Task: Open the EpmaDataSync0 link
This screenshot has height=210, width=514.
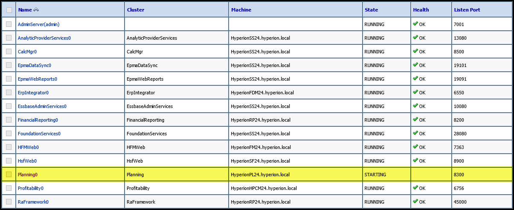Action: pyautogui.click(x=35, y=65)
